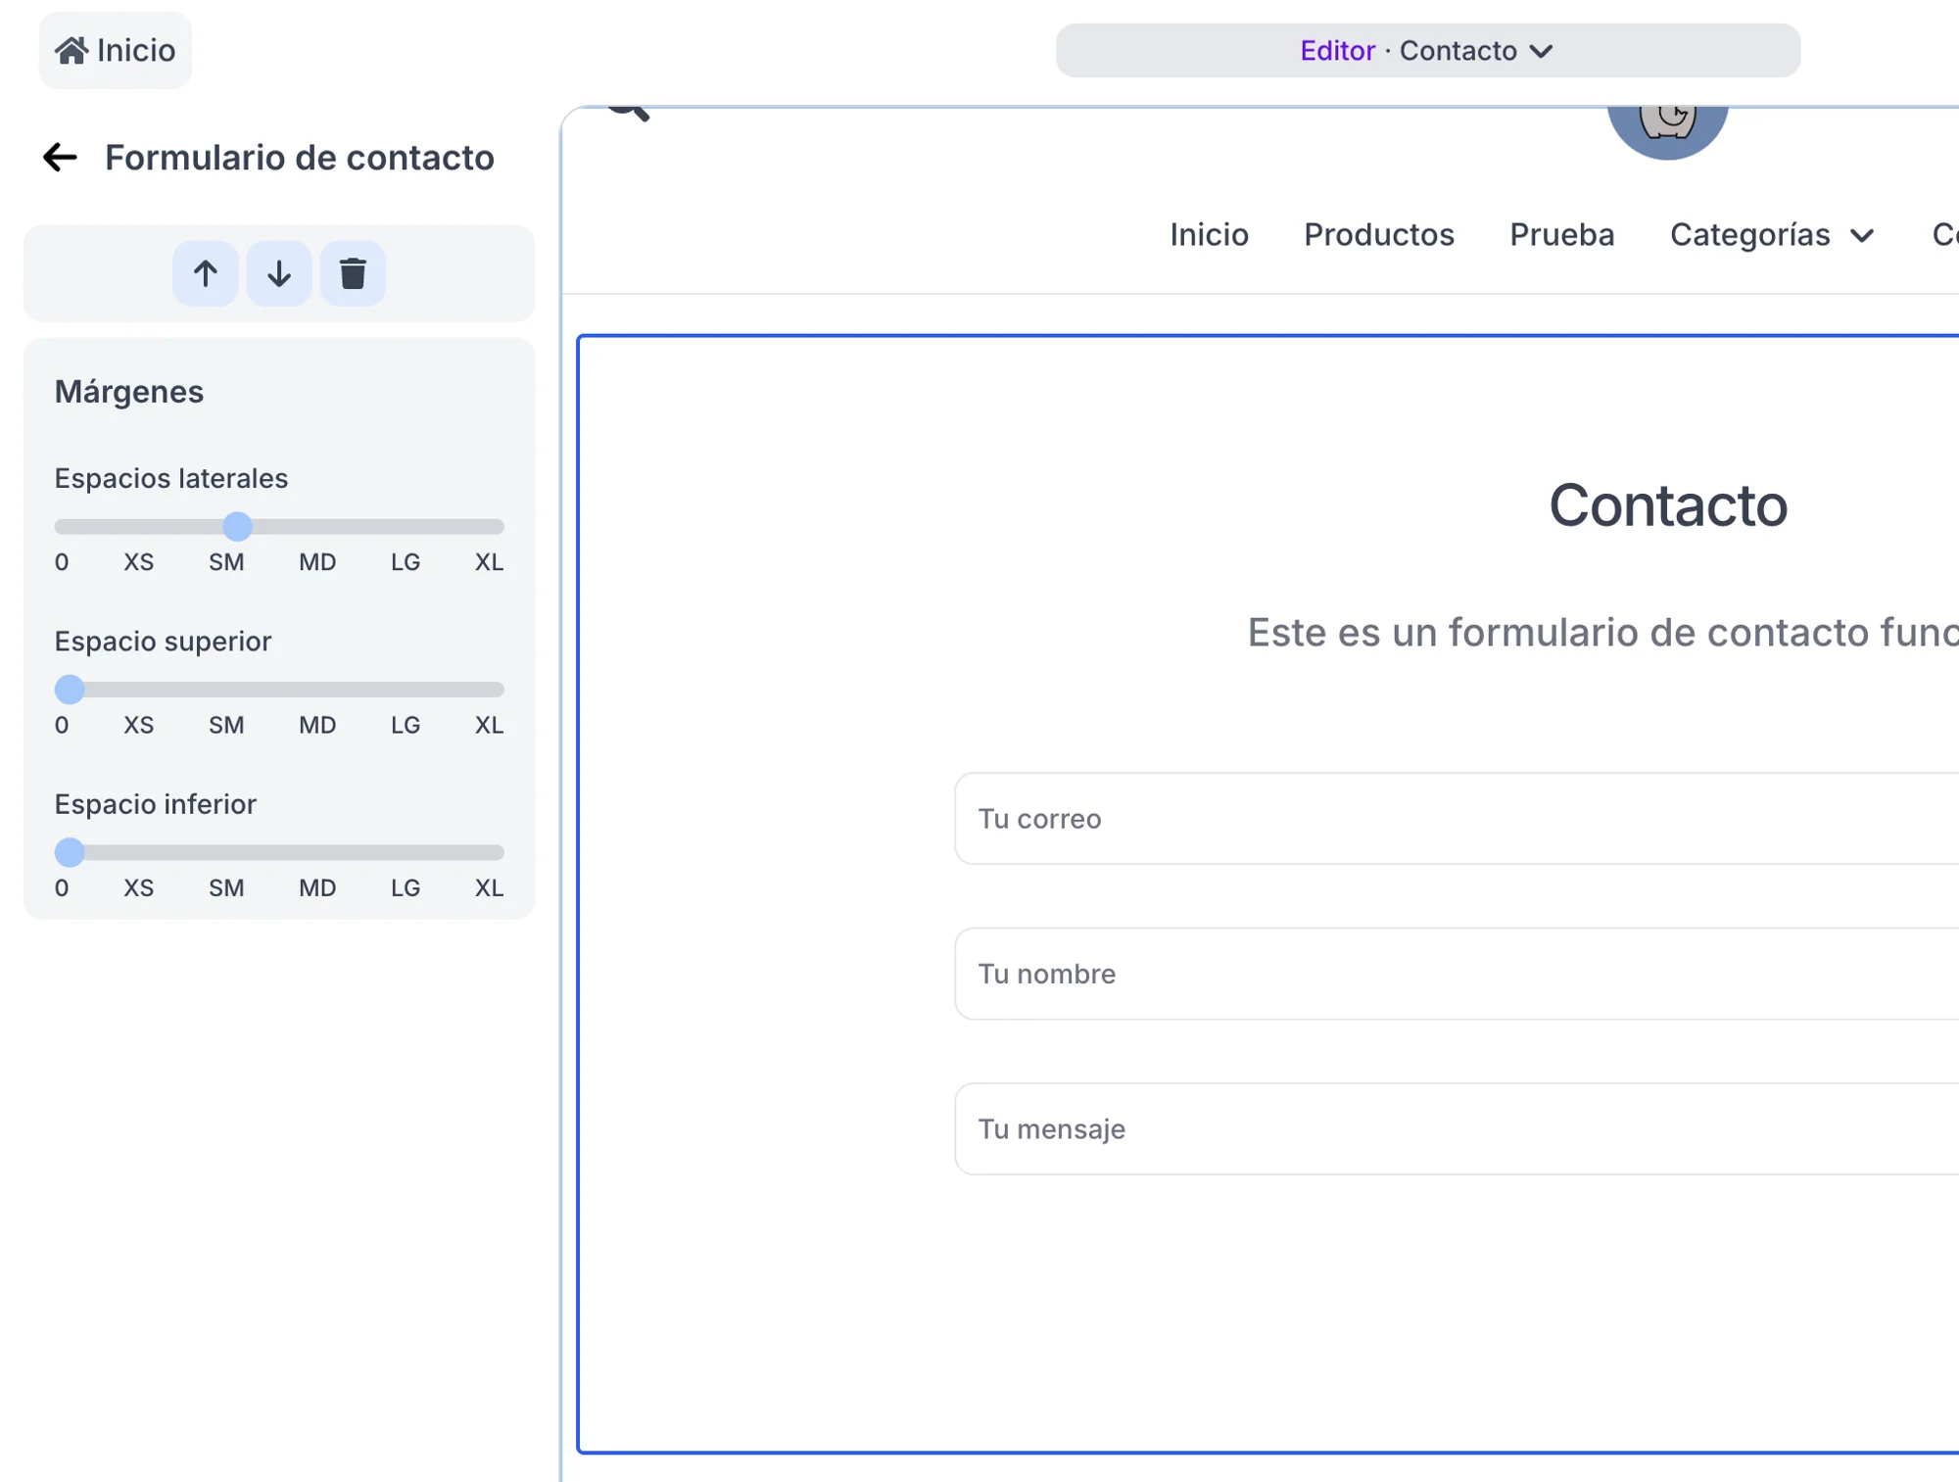1959x1482 pixels.
Task: Set Espacio inferior slider to XL
Action: (x=490, y=852)
